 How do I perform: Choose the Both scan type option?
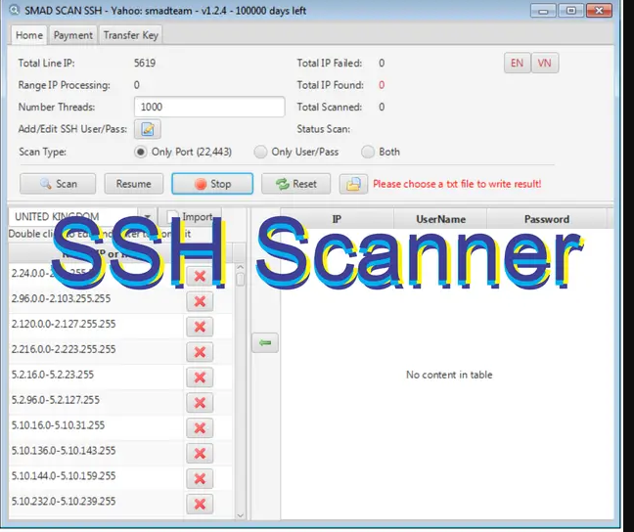tap(368, 153)
